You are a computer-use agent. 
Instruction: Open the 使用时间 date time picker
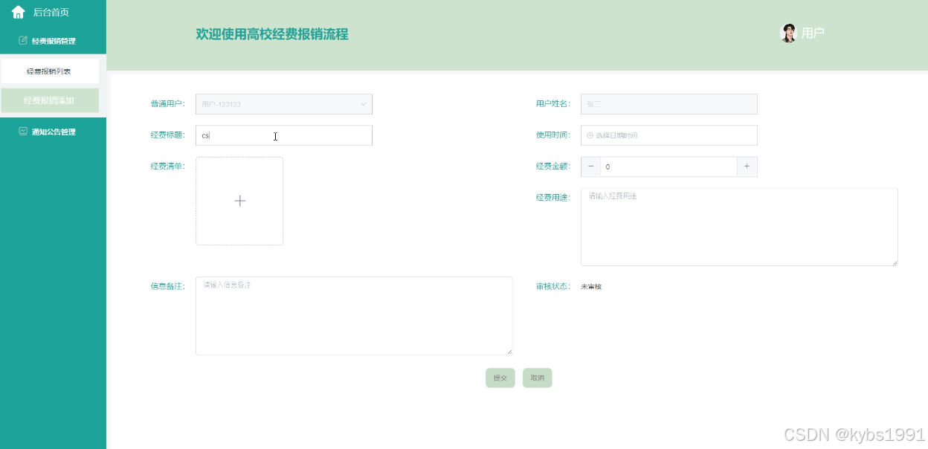(669, 135)
